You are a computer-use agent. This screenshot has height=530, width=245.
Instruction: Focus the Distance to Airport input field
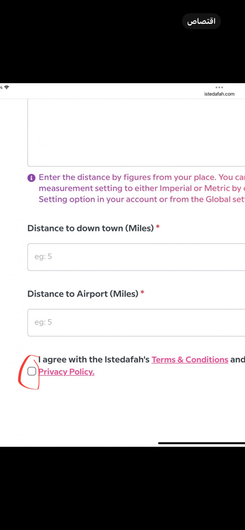point(136,322)
